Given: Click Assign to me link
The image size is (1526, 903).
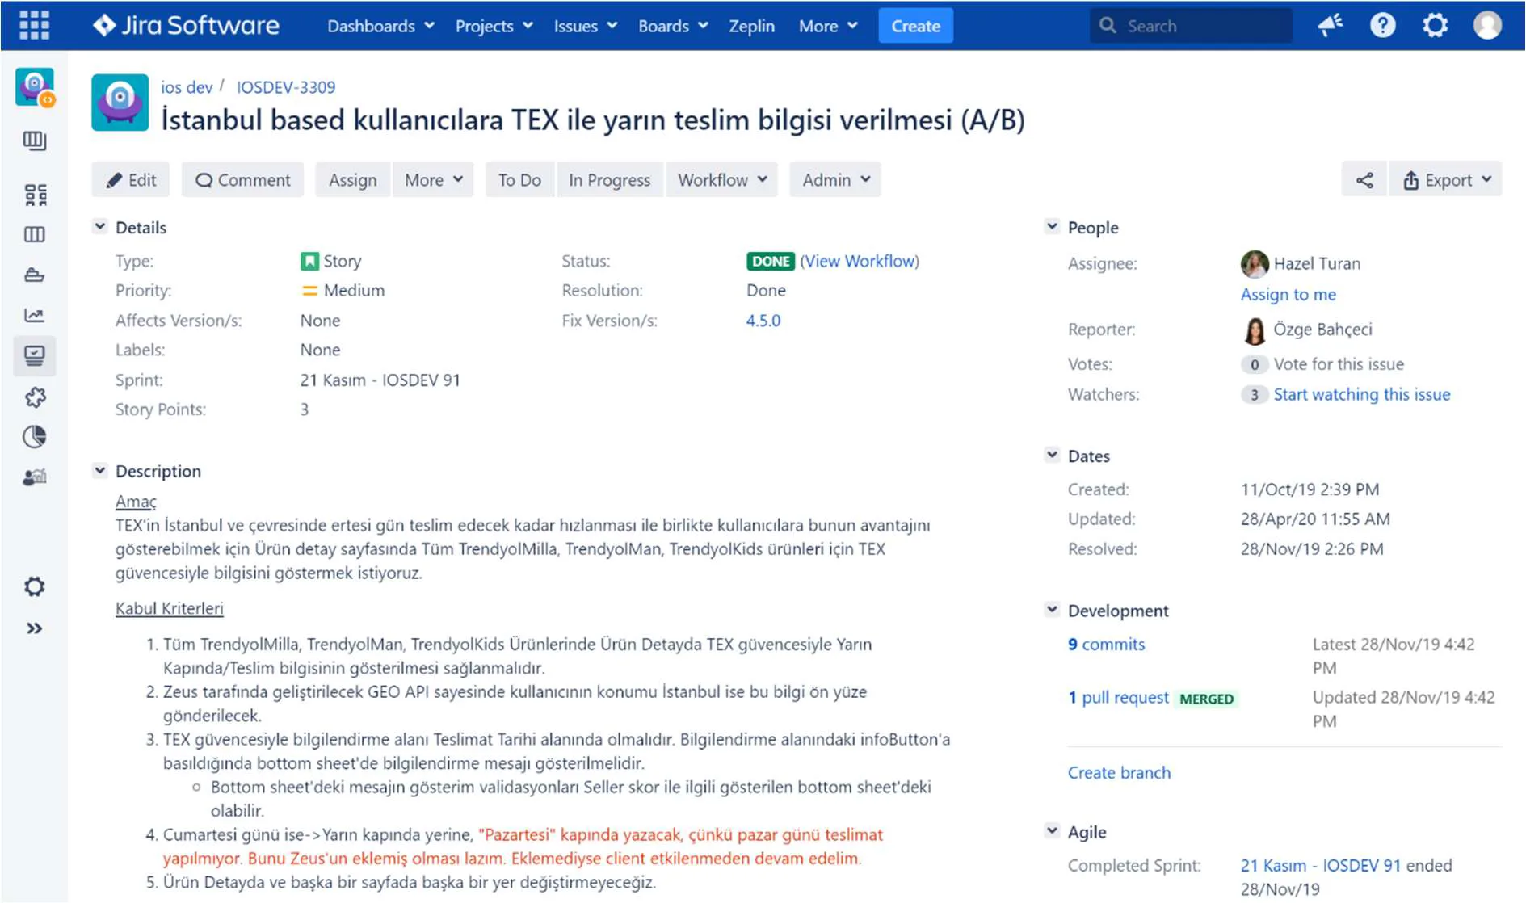Looking at the screenshot, I should click(x=1288, y=295).
